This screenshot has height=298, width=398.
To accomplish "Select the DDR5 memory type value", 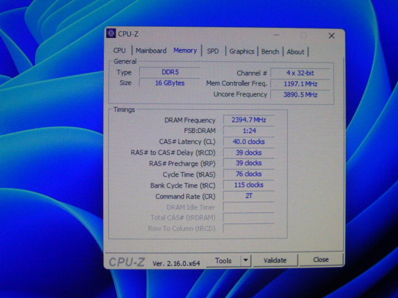I will (x=170, y=72).
